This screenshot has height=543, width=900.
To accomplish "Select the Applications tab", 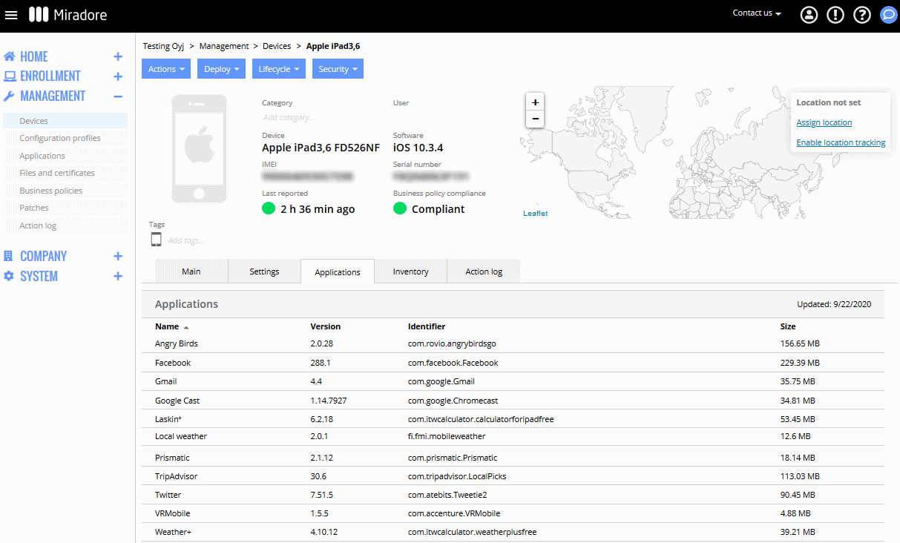I will click(338, 272).
